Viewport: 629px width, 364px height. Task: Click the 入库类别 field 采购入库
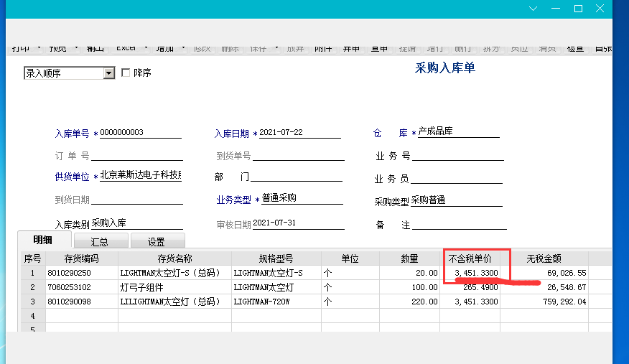click(137, 224)
